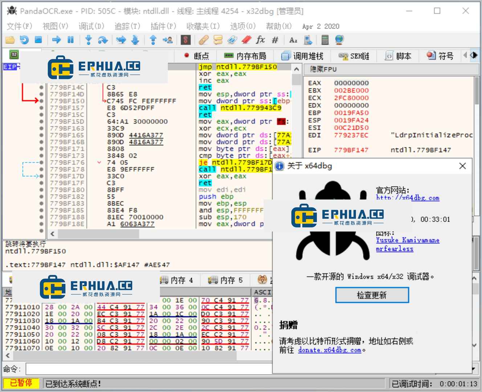Step over with the curved arrow icon
The image size is (482, 392).
(103, 40)
